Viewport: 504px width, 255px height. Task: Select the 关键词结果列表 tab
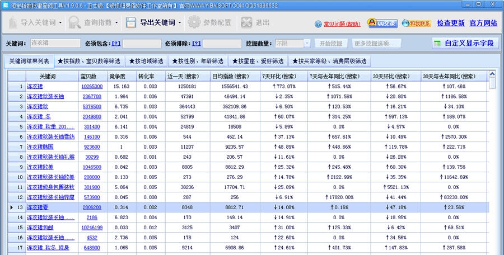pyautogui.click(x=29, y=61)
